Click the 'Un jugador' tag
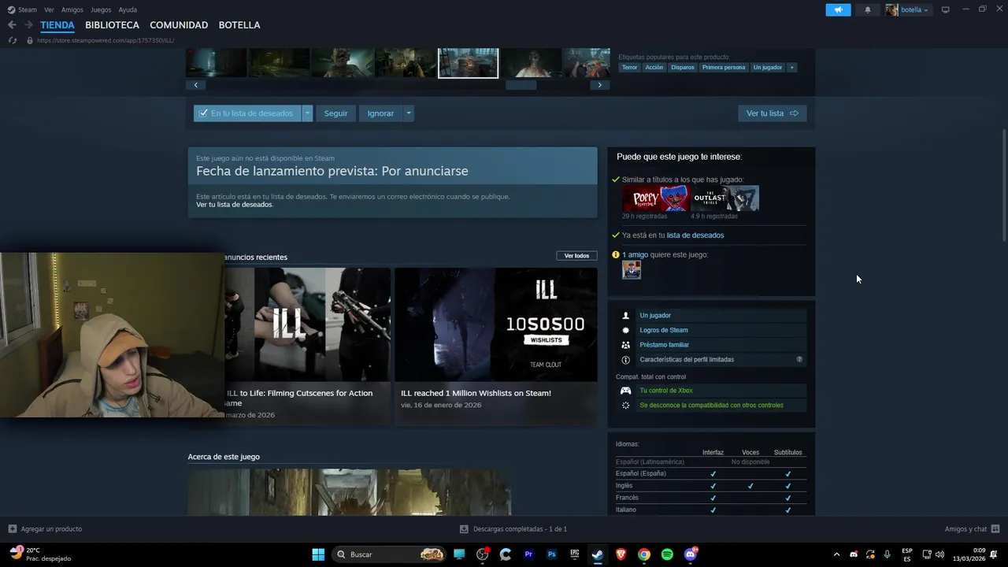The height and width of the screenshot is (567, 1008). tap(768, 67)
